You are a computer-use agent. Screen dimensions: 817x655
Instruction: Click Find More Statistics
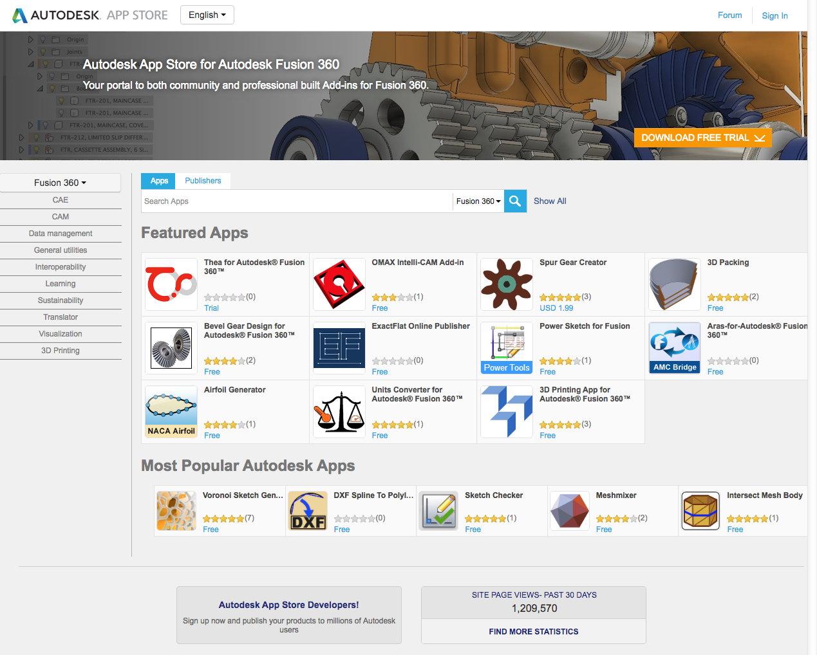pos(534,632)
